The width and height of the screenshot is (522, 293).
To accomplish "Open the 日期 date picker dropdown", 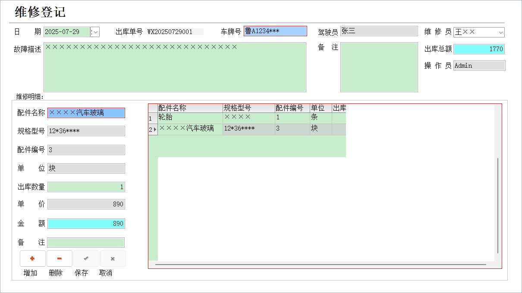I will tap(95, 32).
